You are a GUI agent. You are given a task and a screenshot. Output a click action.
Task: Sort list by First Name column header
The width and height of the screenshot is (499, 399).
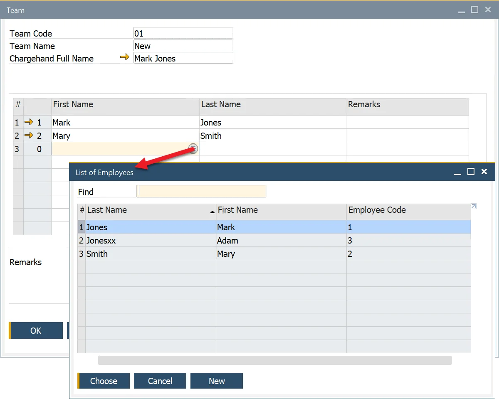tap(281, 210)
